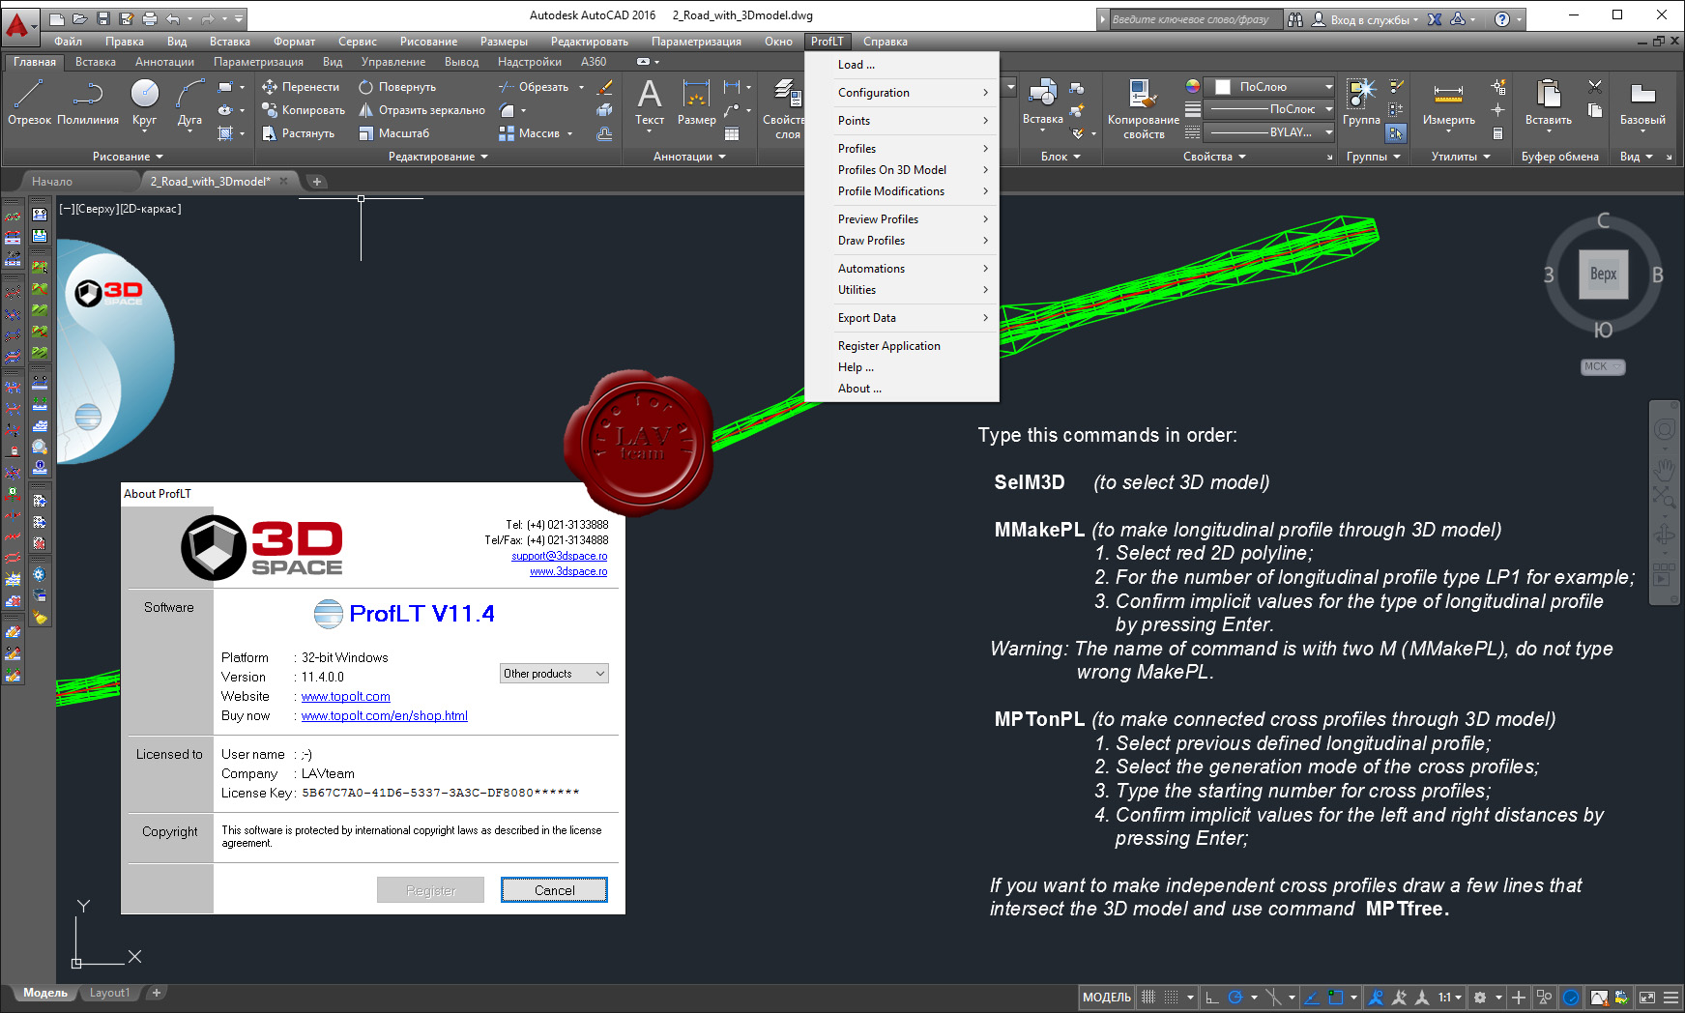Click the Обрезать (trim) tool
The image size is (1685, 1013).
click(534, 87)
